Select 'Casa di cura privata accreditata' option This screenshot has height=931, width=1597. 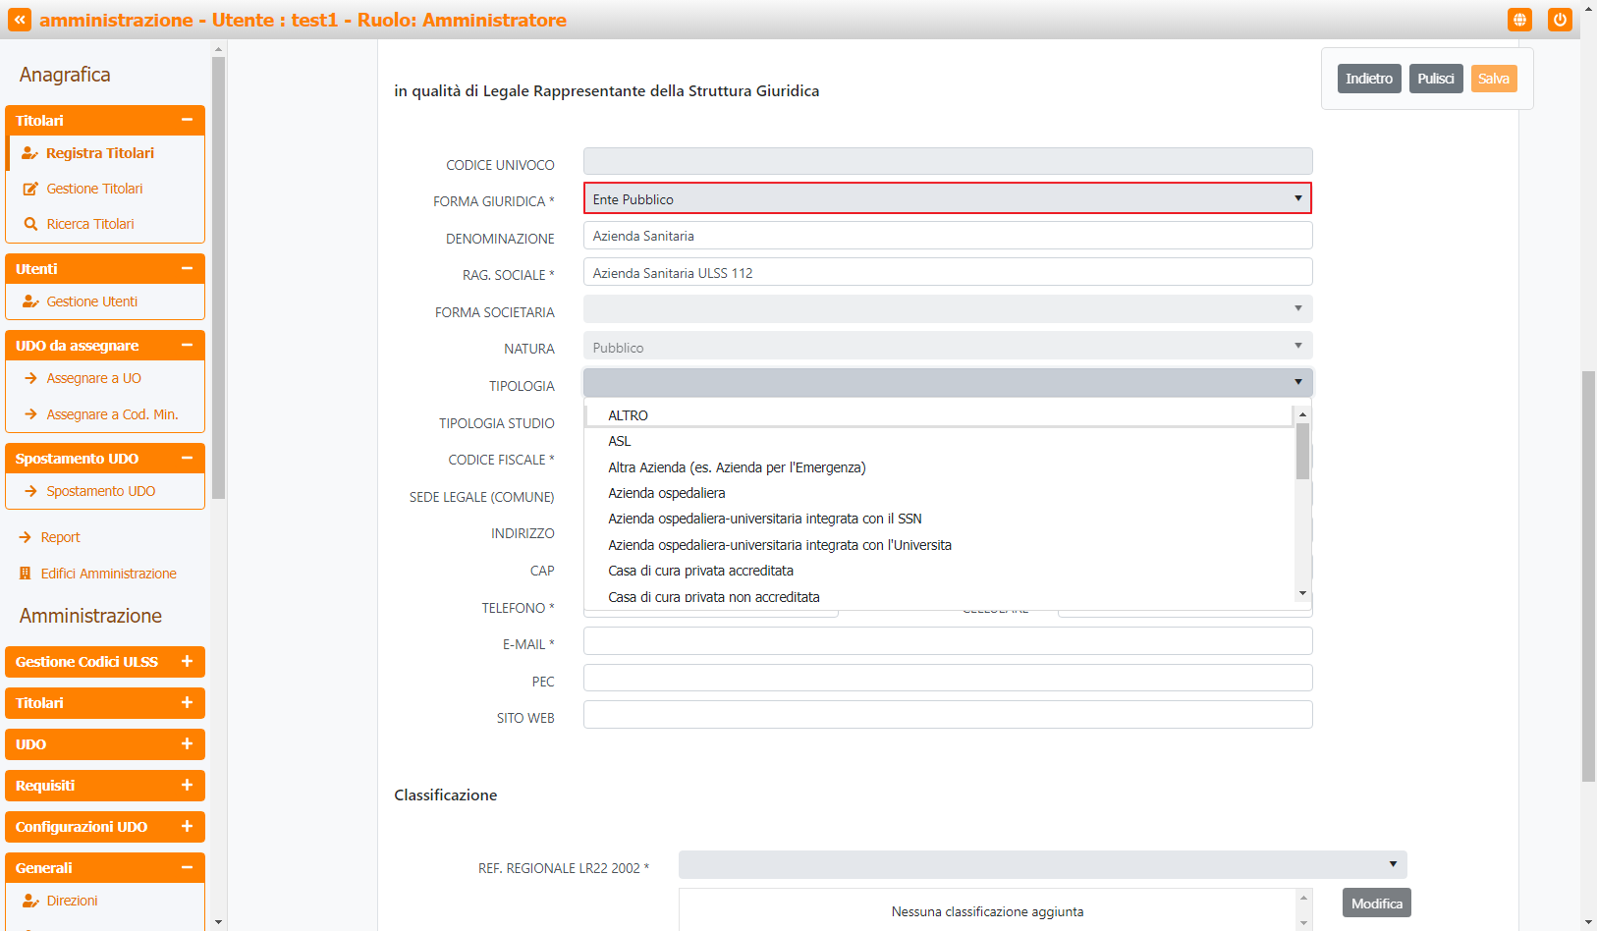click(700, 571)
